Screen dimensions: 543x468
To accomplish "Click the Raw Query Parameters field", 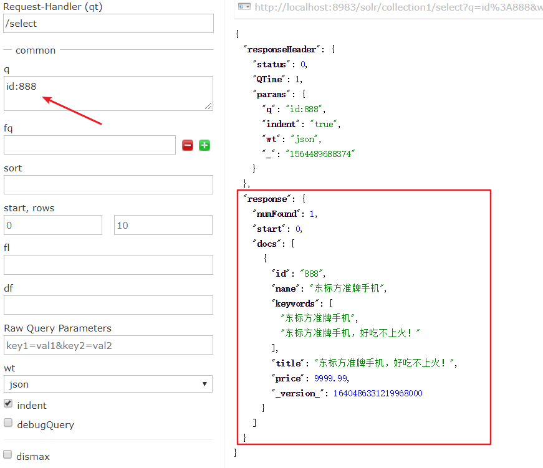I will pos(108,345).
